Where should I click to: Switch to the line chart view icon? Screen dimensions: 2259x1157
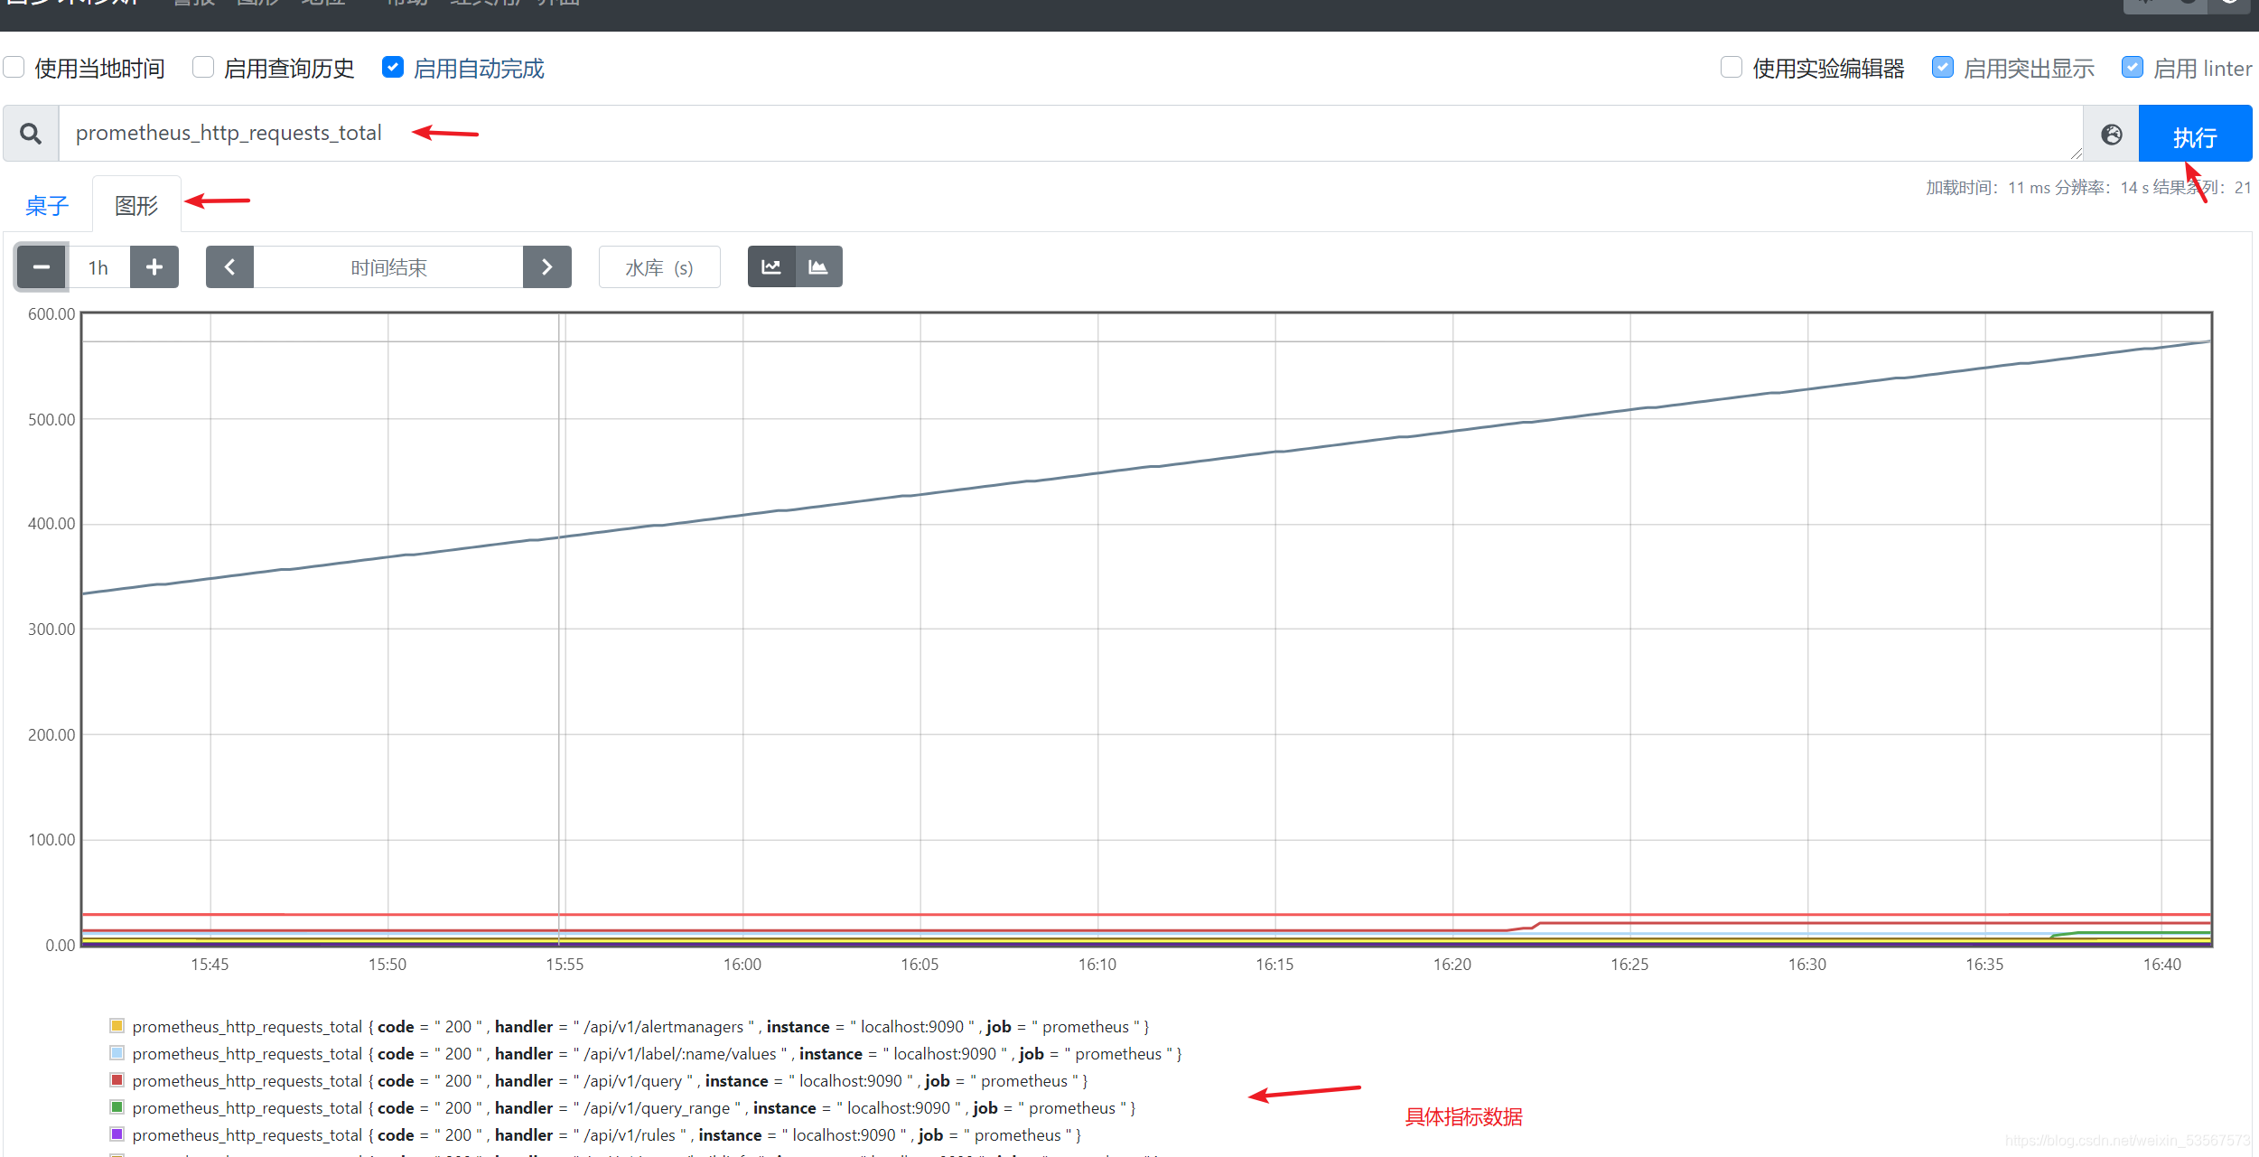click(771, 266)
